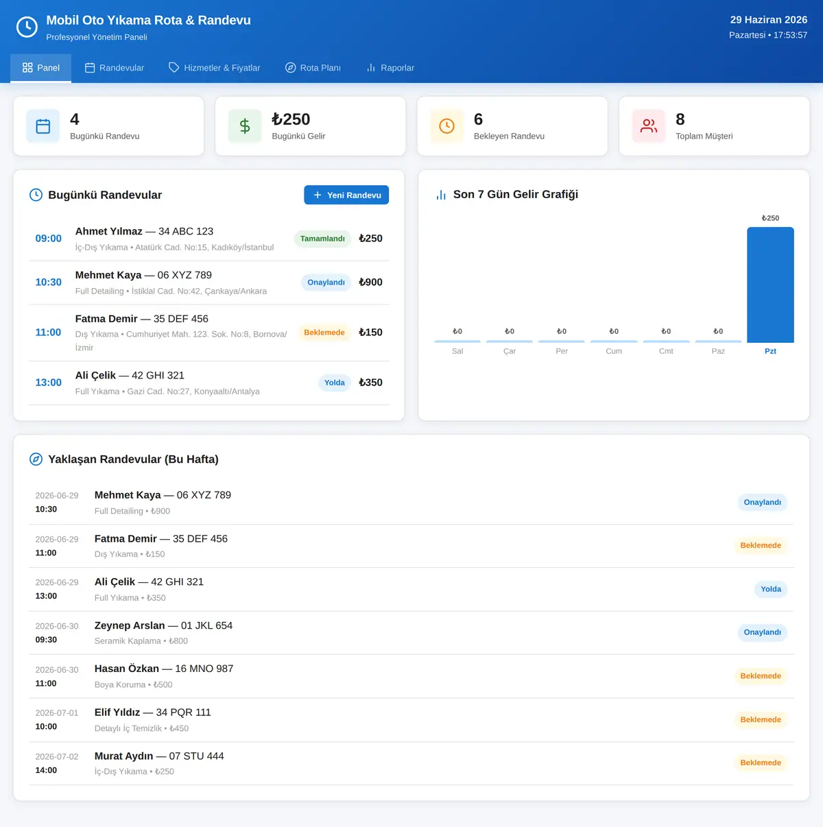Screen dimensions: 823x827
Task: Select Hasan Özkan — 16 MNO 987 row
Action: tap(411, 676)
